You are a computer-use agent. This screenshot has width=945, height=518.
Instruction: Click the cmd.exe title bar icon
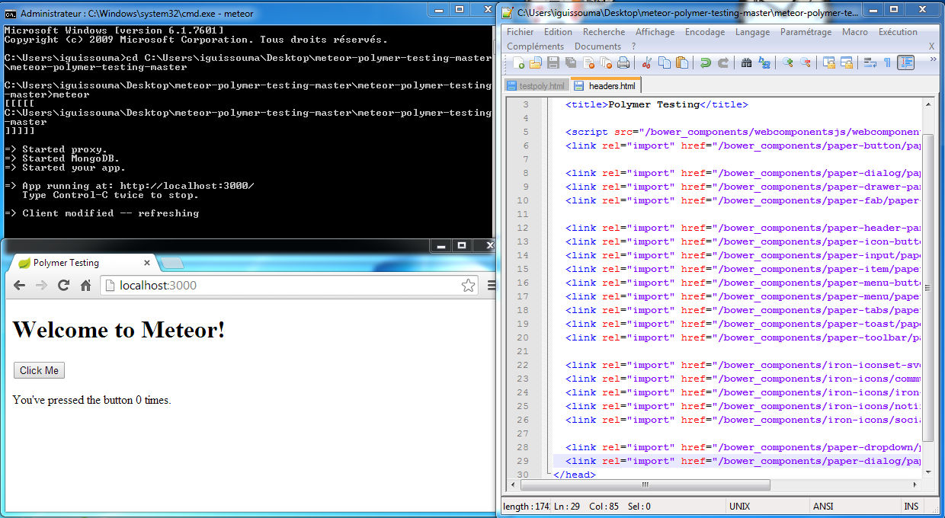11,13
